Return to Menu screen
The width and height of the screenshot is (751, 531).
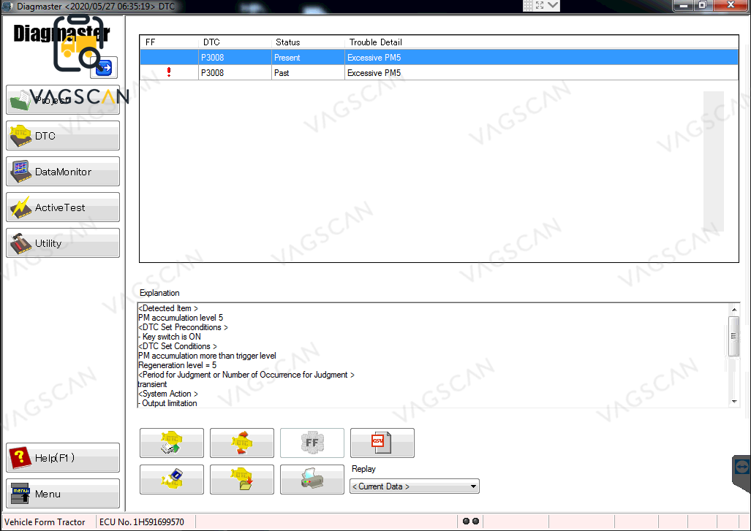62,493
